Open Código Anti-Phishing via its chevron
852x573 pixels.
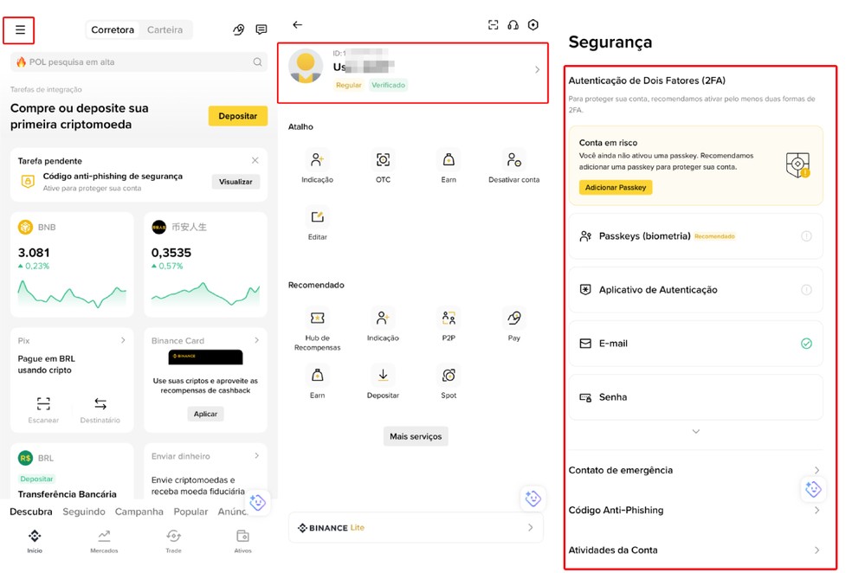tap(815, 511)
